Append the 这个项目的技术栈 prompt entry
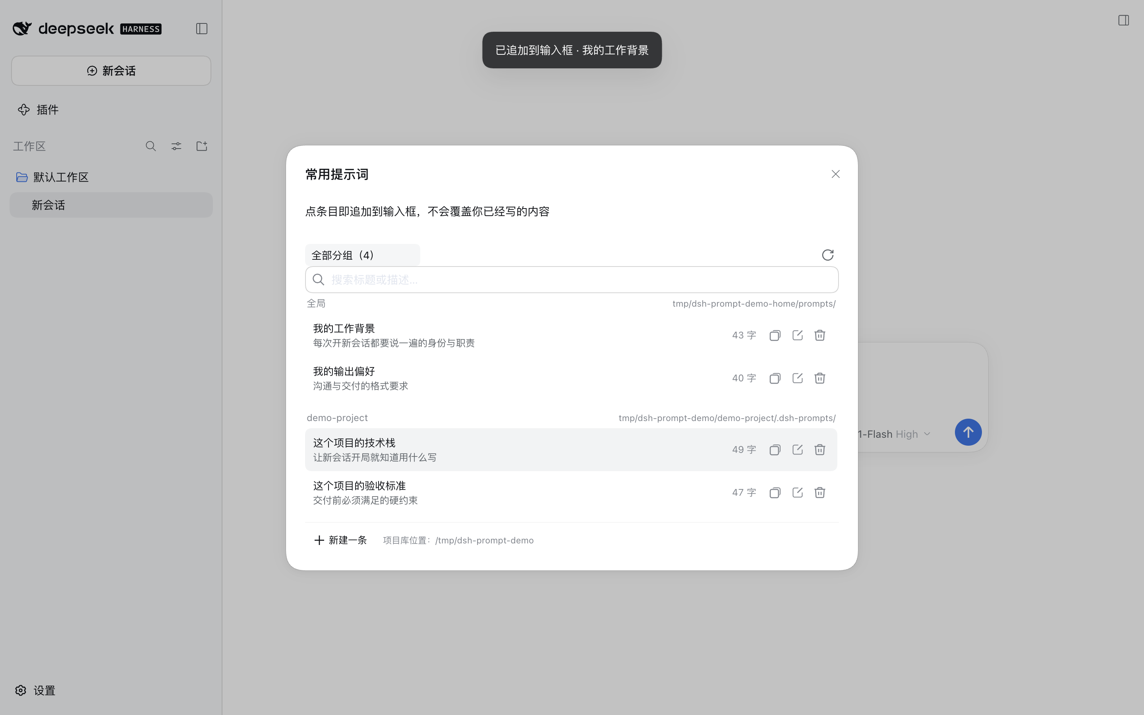The image size is (1144, 715). [x=571, y=450]
